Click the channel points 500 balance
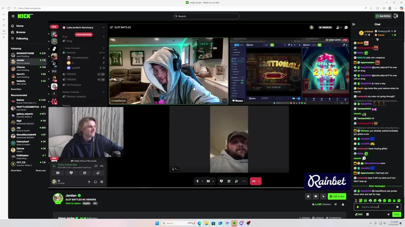The image size is (405, 227). tap(358, 214)
